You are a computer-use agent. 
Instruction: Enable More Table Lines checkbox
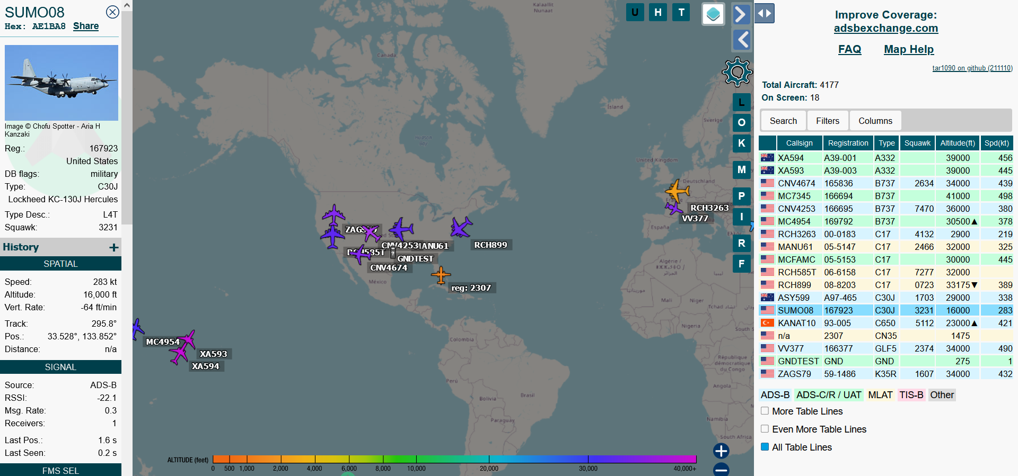pyautogui.click(x=765, y=411)
